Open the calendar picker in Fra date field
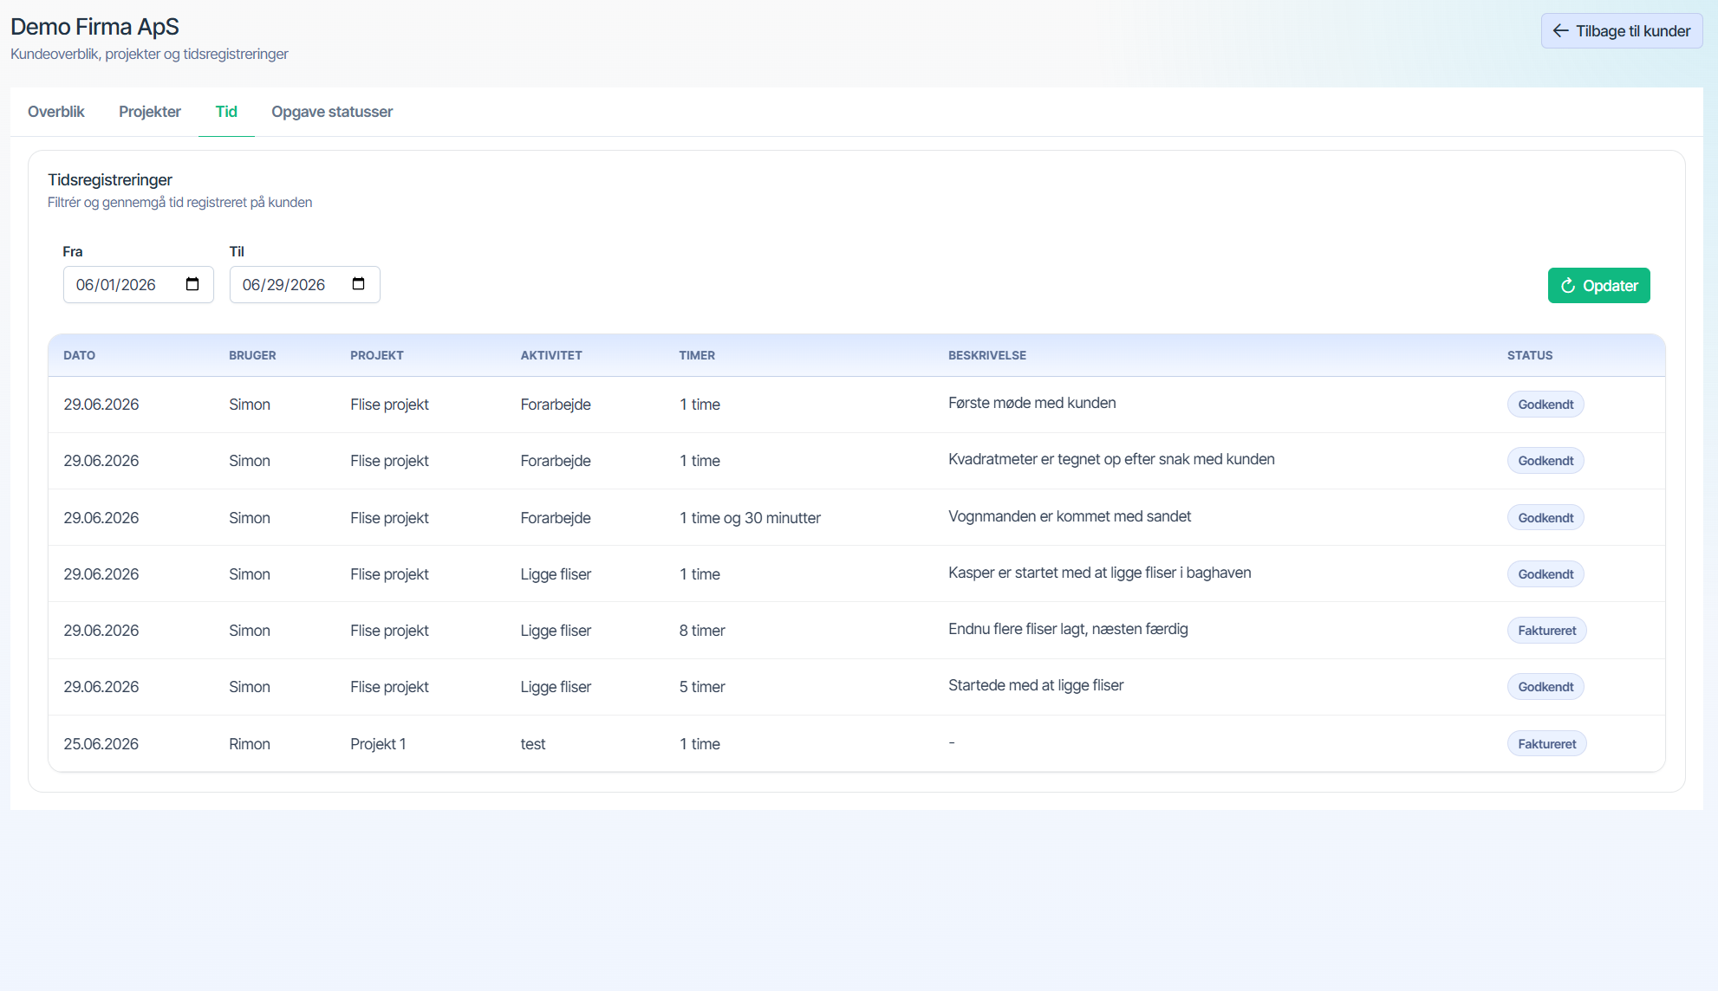Viewport: 1718px width, 991px height. point(192,284)
